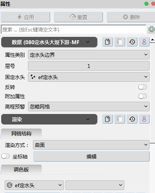Screen dimensions: 155x193
Task: Click the copy icon in the 数据 section
Action: pyautogui.click(x=108, y=42)
